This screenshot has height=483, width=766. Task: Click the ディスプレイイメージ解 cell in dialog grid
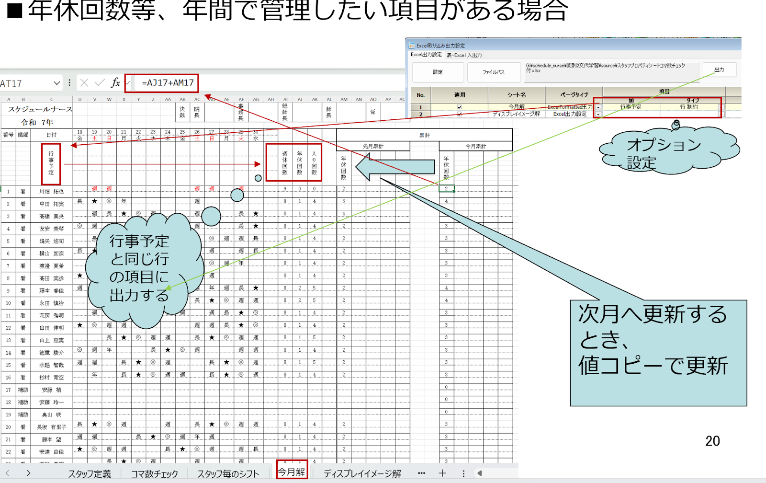[517, 114]
